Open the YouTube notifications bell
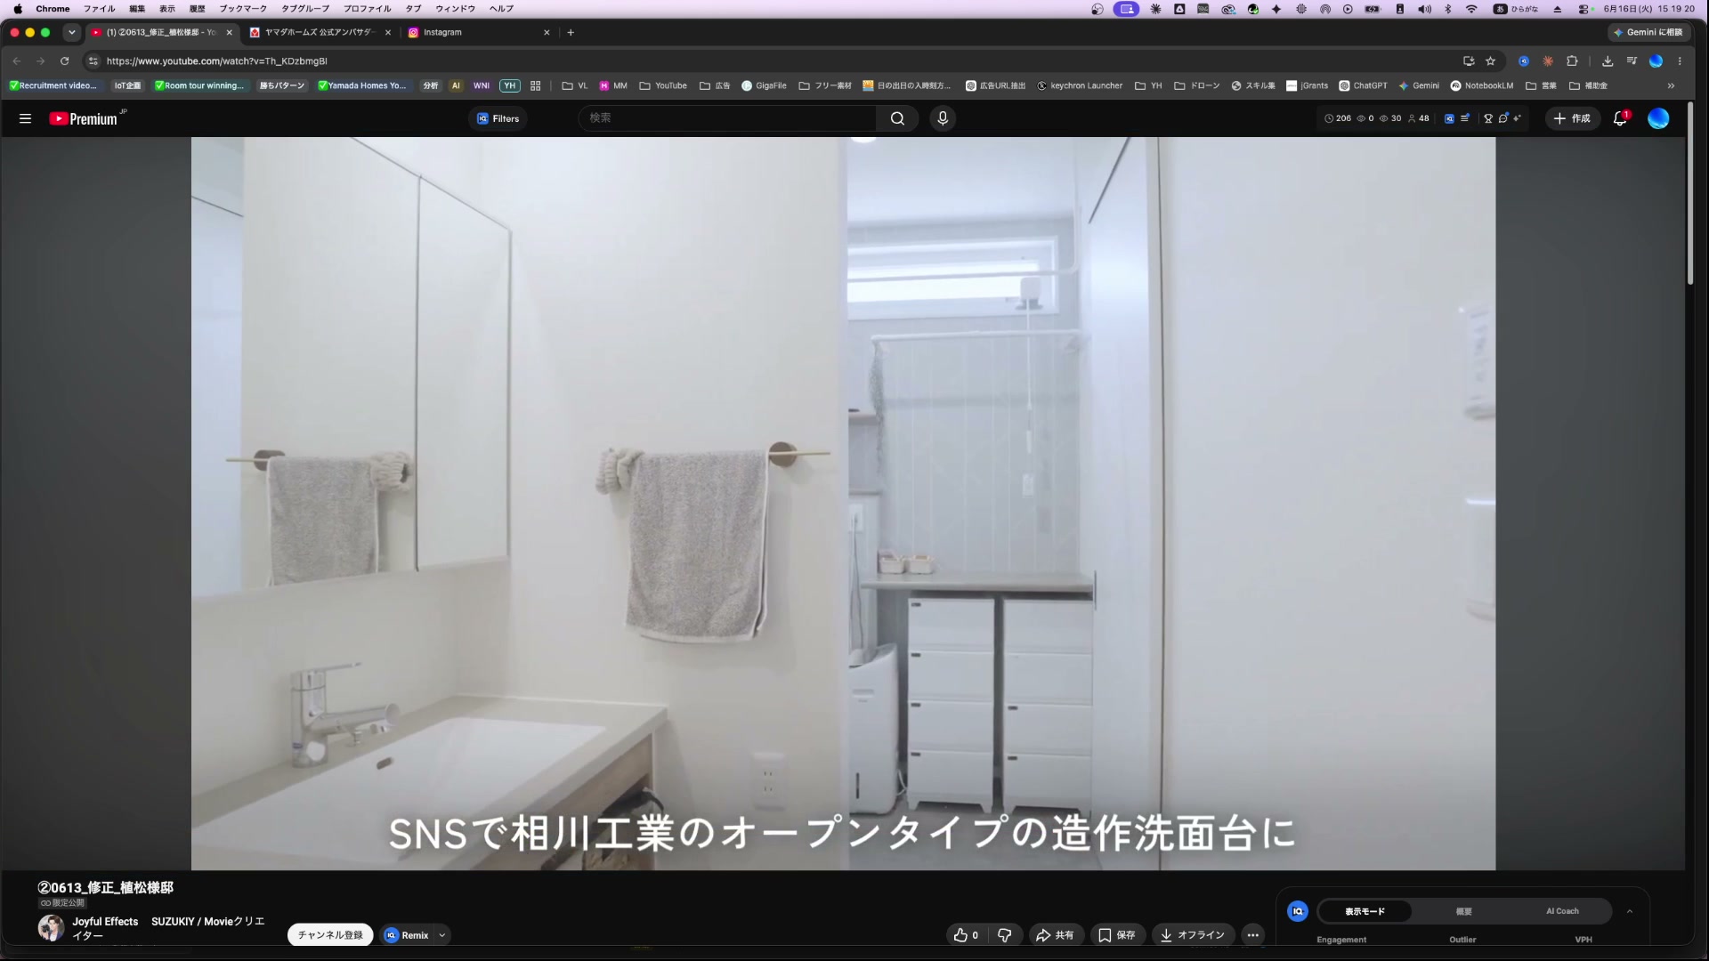 [x=1620, y=118]
